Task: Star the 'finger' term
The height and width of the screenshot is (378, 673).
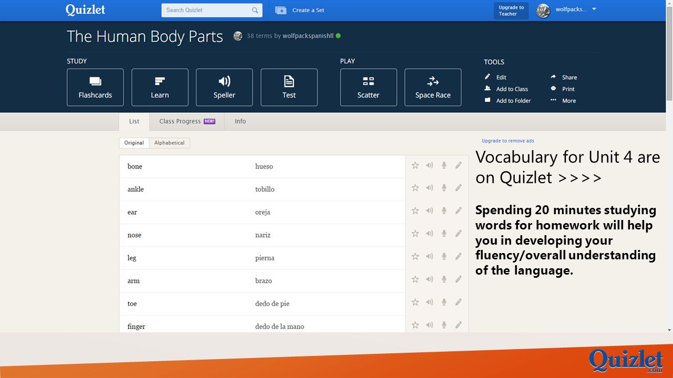Action: (x=415, y=325)
